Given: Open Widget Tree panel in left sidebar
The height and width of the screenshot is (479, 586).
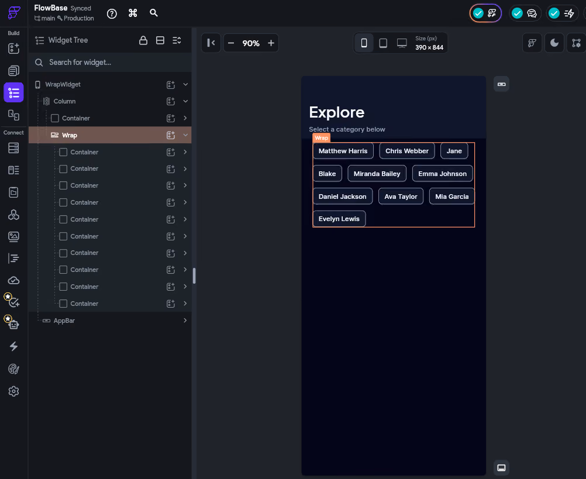Looking at the screenshot, I should coord(14,92).
